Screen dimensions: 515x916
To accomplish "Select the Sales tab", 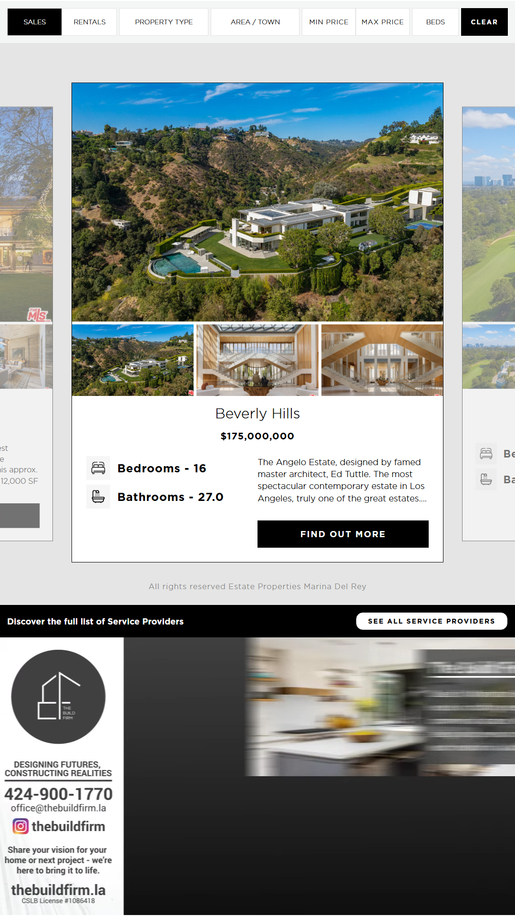I will click(35, 22).
